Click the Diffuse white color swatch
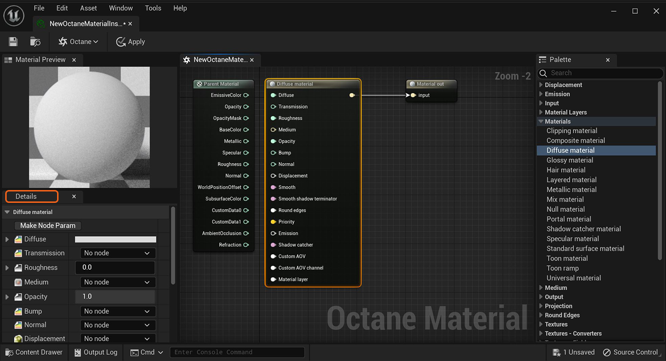Viewport: 666px width, 361px height. tap(116, 240)
